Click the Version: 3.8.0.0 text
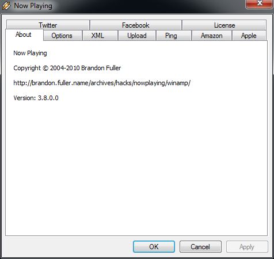Image resolution: width=274 pixels, height=259 pixels. tap(36, 98)
